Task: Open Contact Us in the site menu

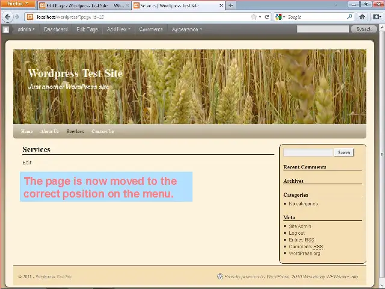Action: tap(103, 131)
